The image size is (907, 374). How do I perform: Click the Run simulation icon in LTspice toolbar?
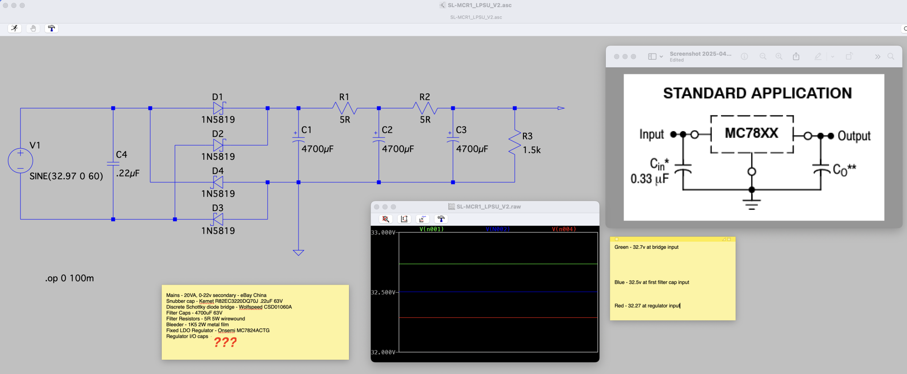click(15, 28)
